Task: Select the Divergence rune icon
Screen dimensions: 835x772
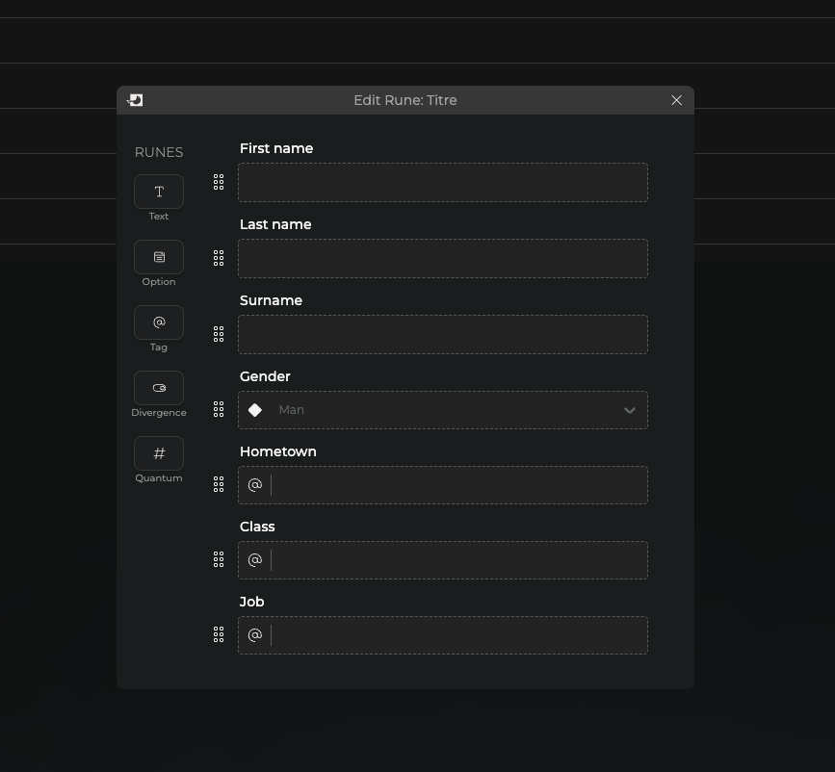Action: coord(159,388)
